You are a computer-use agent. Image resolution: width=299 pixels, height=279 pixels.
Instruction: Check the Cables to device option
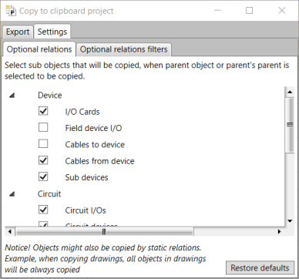click(x=43, y=144)
